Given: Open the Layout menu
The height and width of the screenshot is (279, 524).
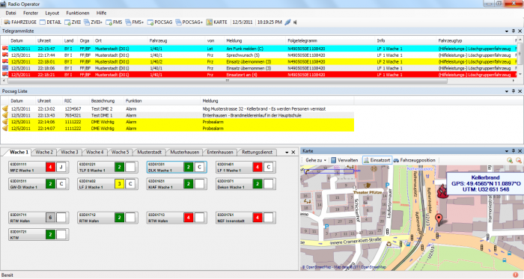Looking at the screenshot, I should (x=52, y=13).
